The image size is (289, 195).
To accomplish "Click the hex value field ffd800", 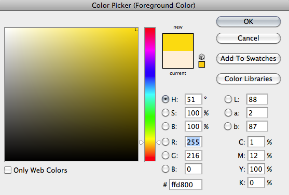I will 186,184.
